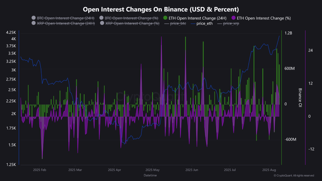Click the chart title text
Screen dimensions: 322x181
tap(161, 9)
